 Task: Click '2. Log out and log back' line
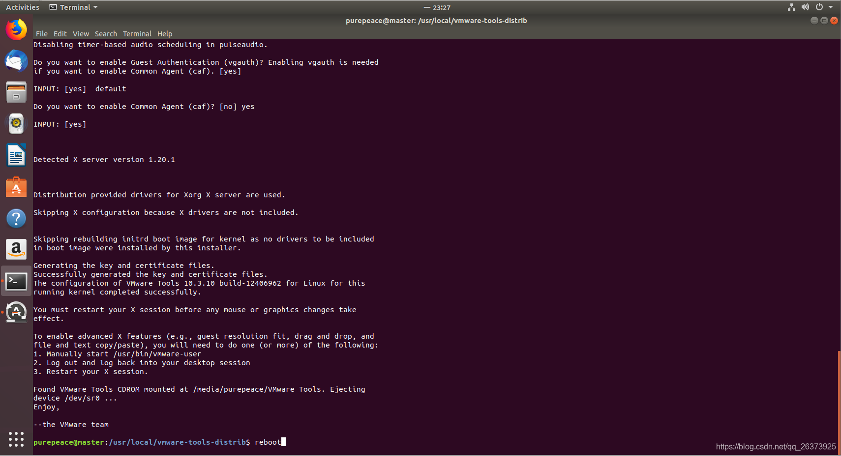[x=142, y=363]
